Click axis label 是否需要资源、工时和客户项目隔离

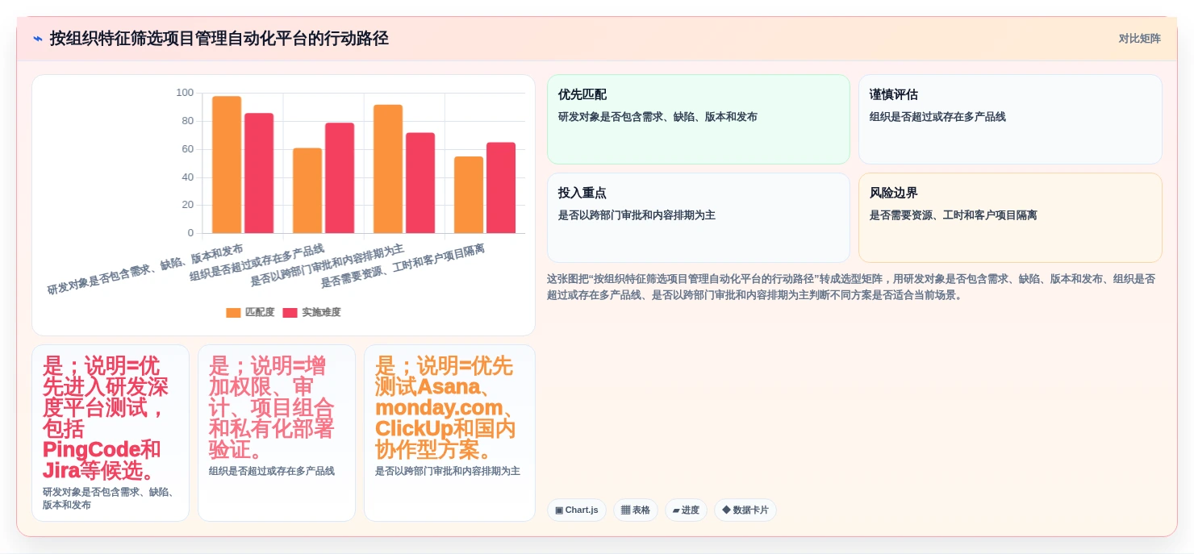coord(403,266)
